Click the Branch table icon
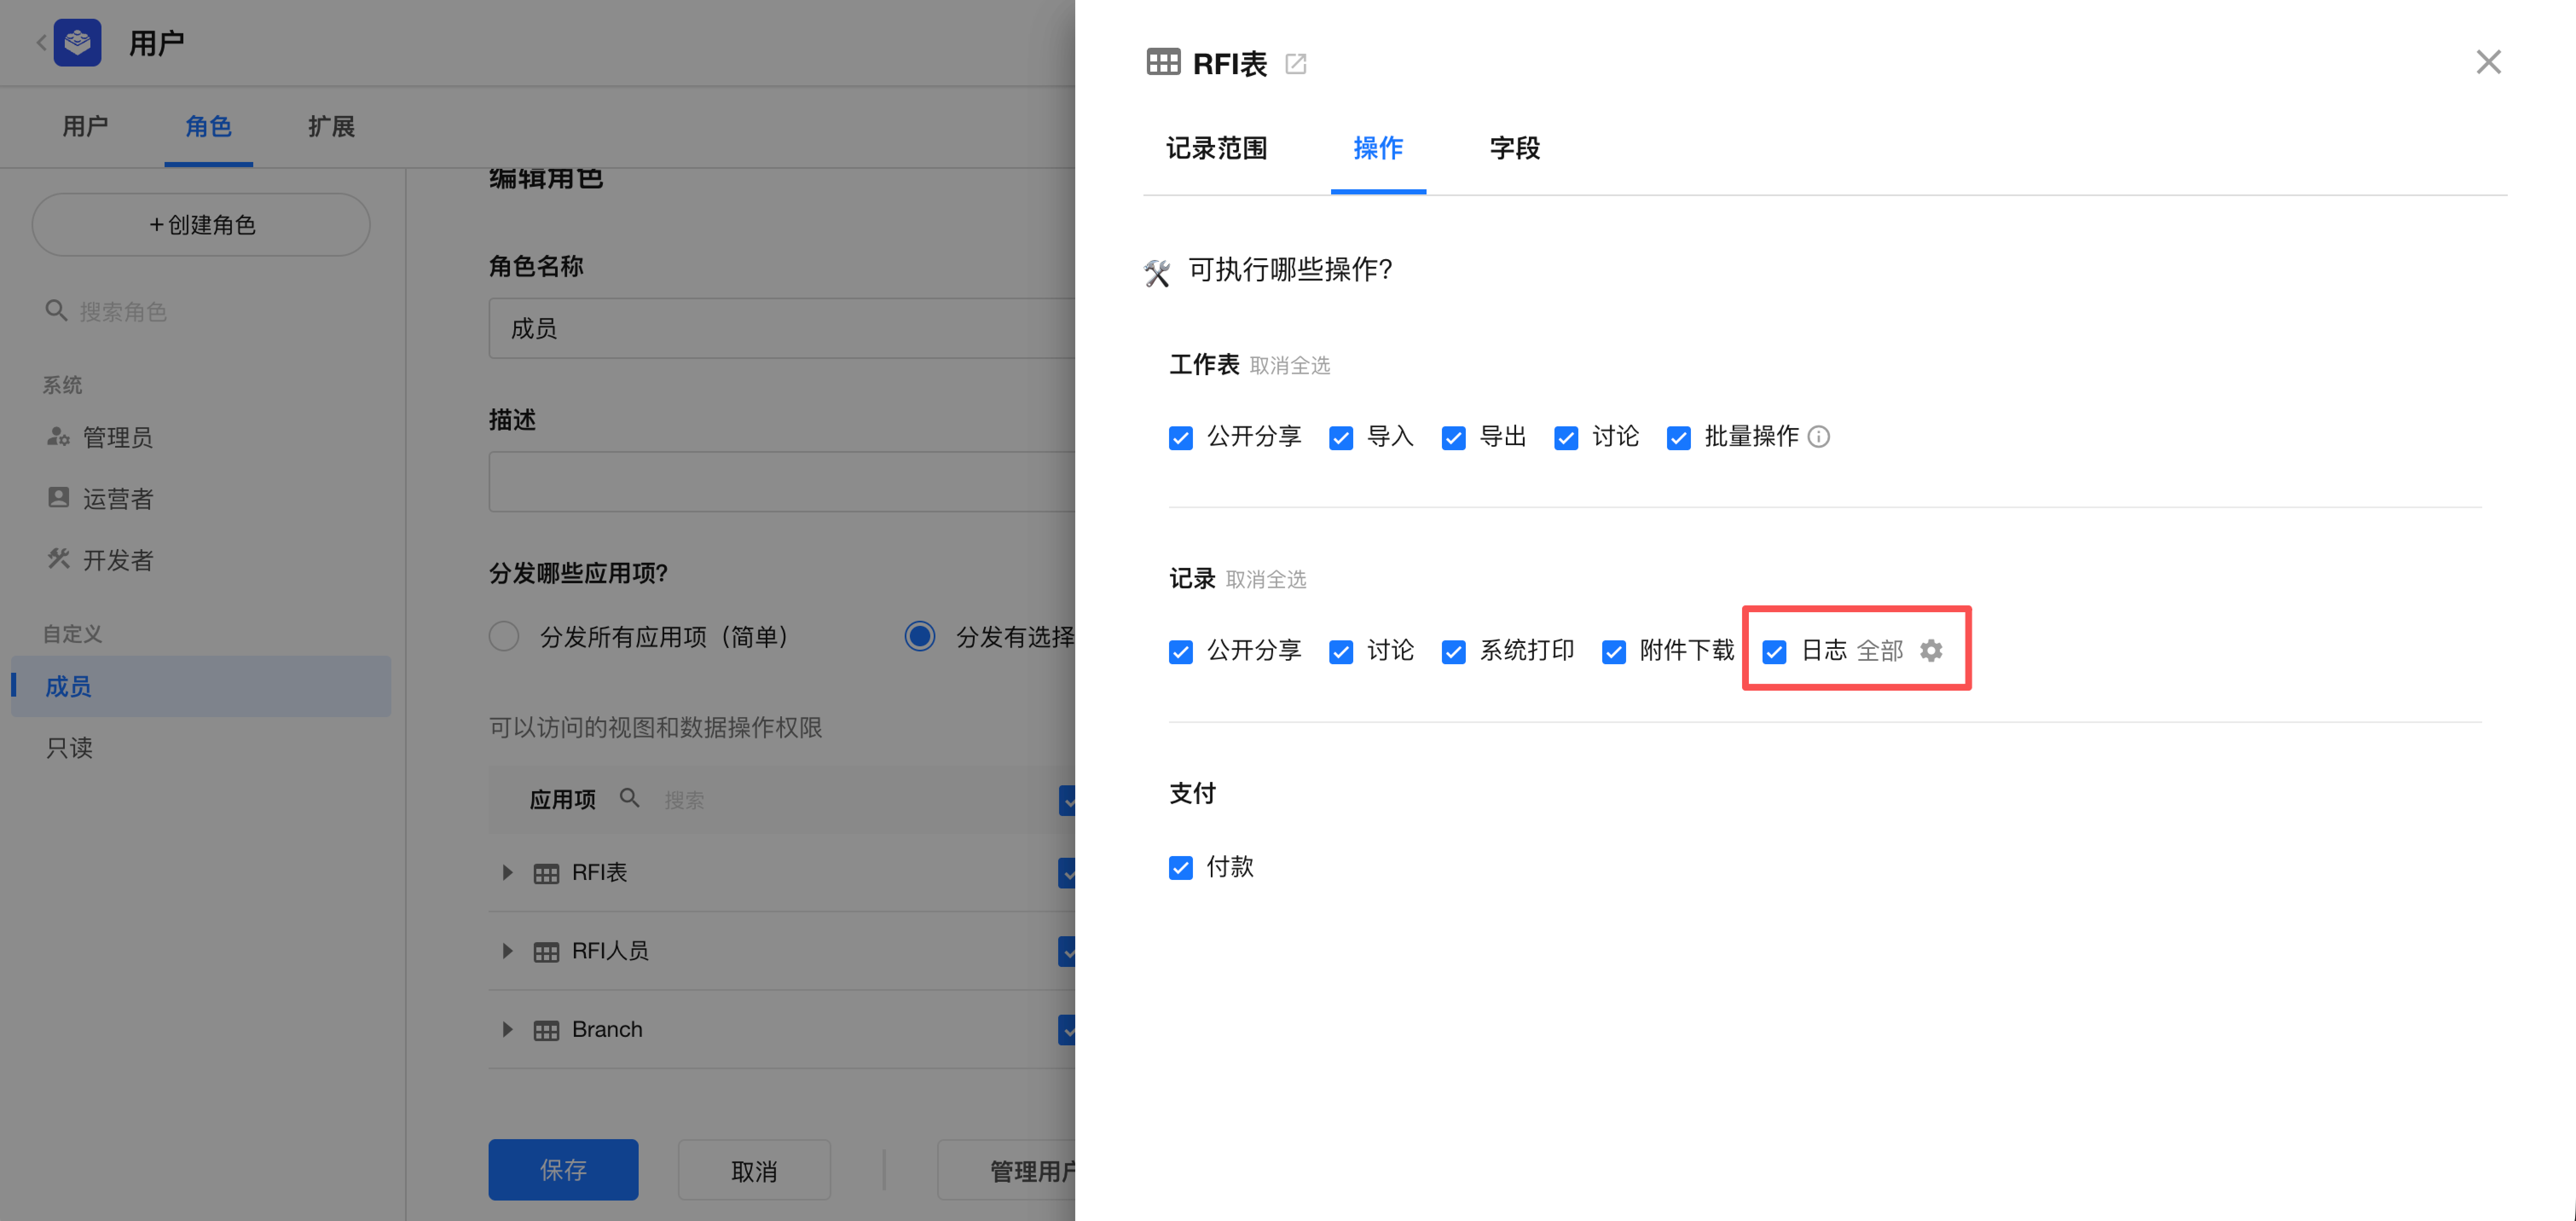The width and height of the screenshot is (2576, 1221). [546, 1030]
